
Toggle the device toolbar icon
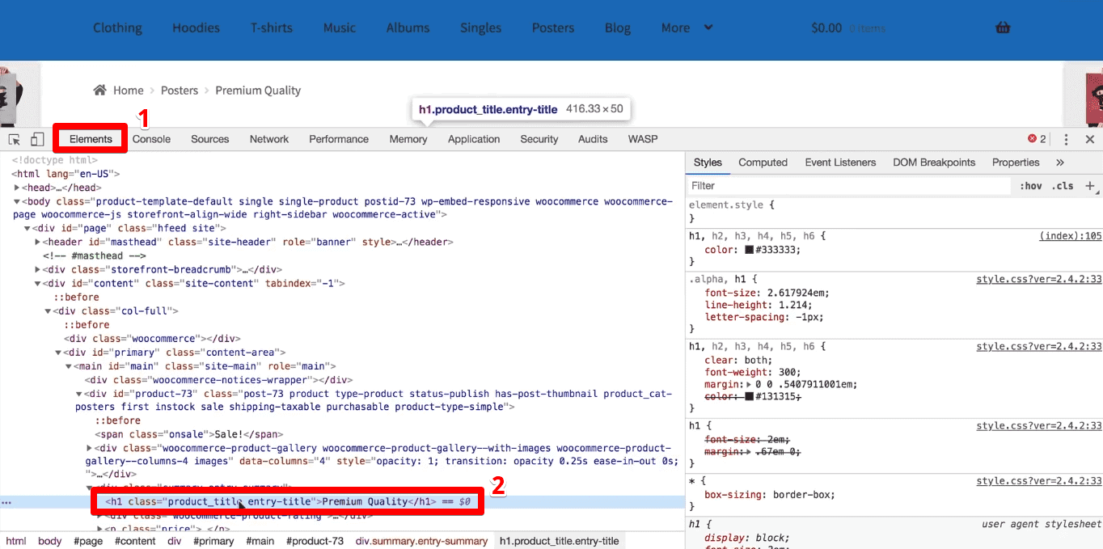[36, 139]
